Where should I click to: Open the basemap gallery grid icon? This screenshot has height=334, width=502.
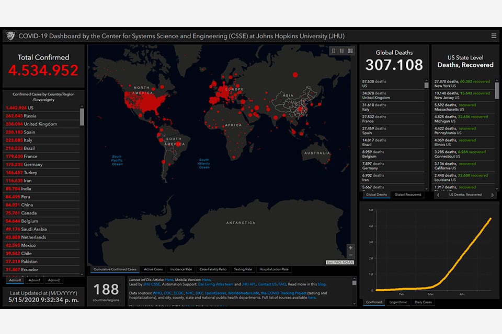pos(350,51)
